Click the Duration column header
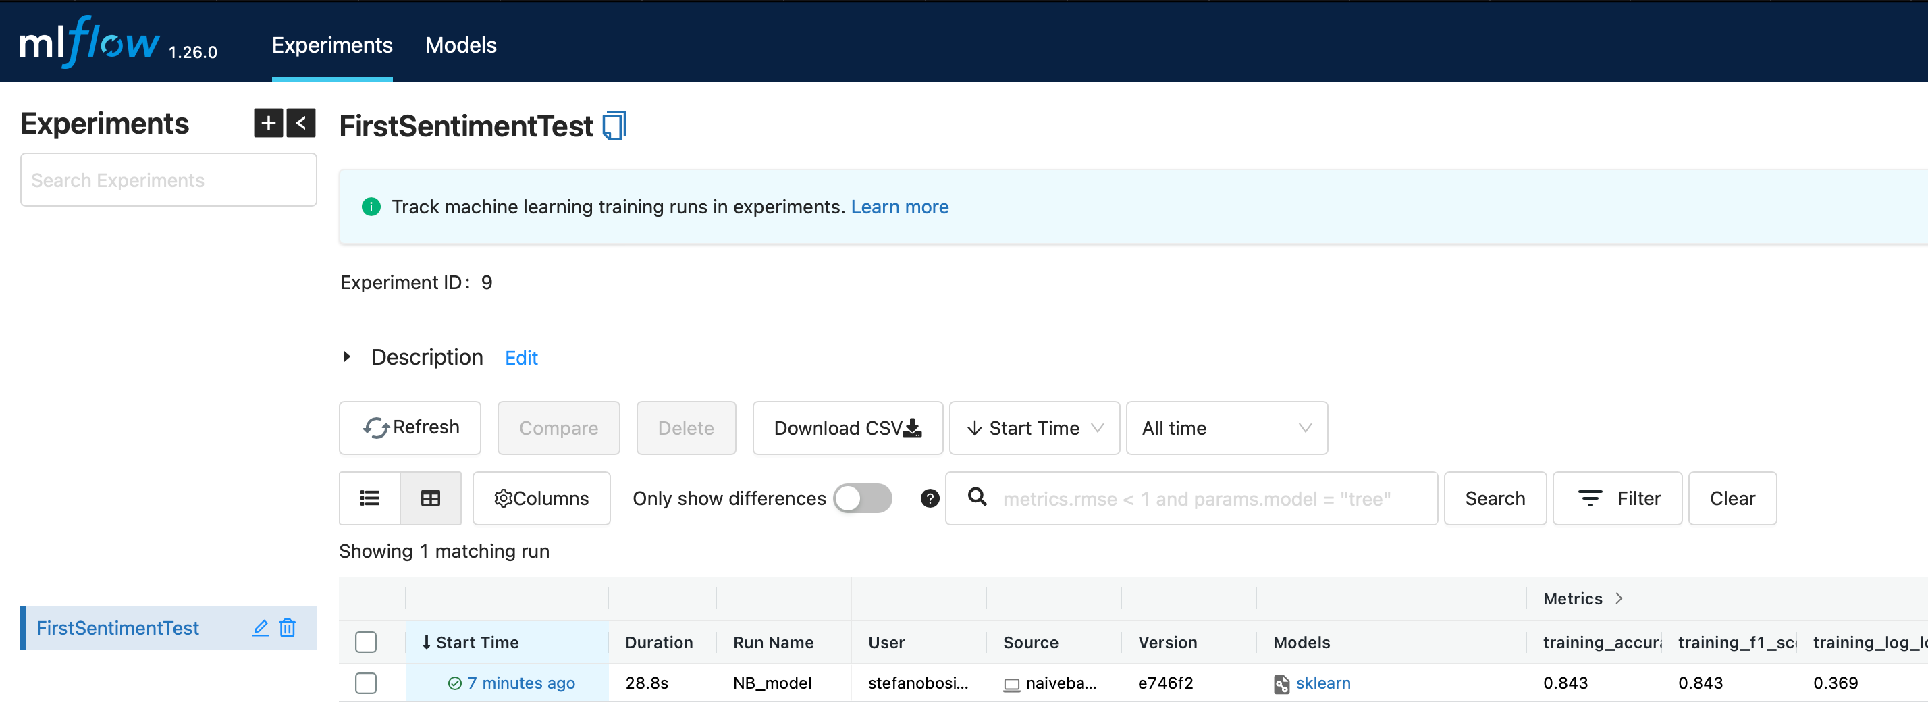1928x713 pixels. [659, 642]
